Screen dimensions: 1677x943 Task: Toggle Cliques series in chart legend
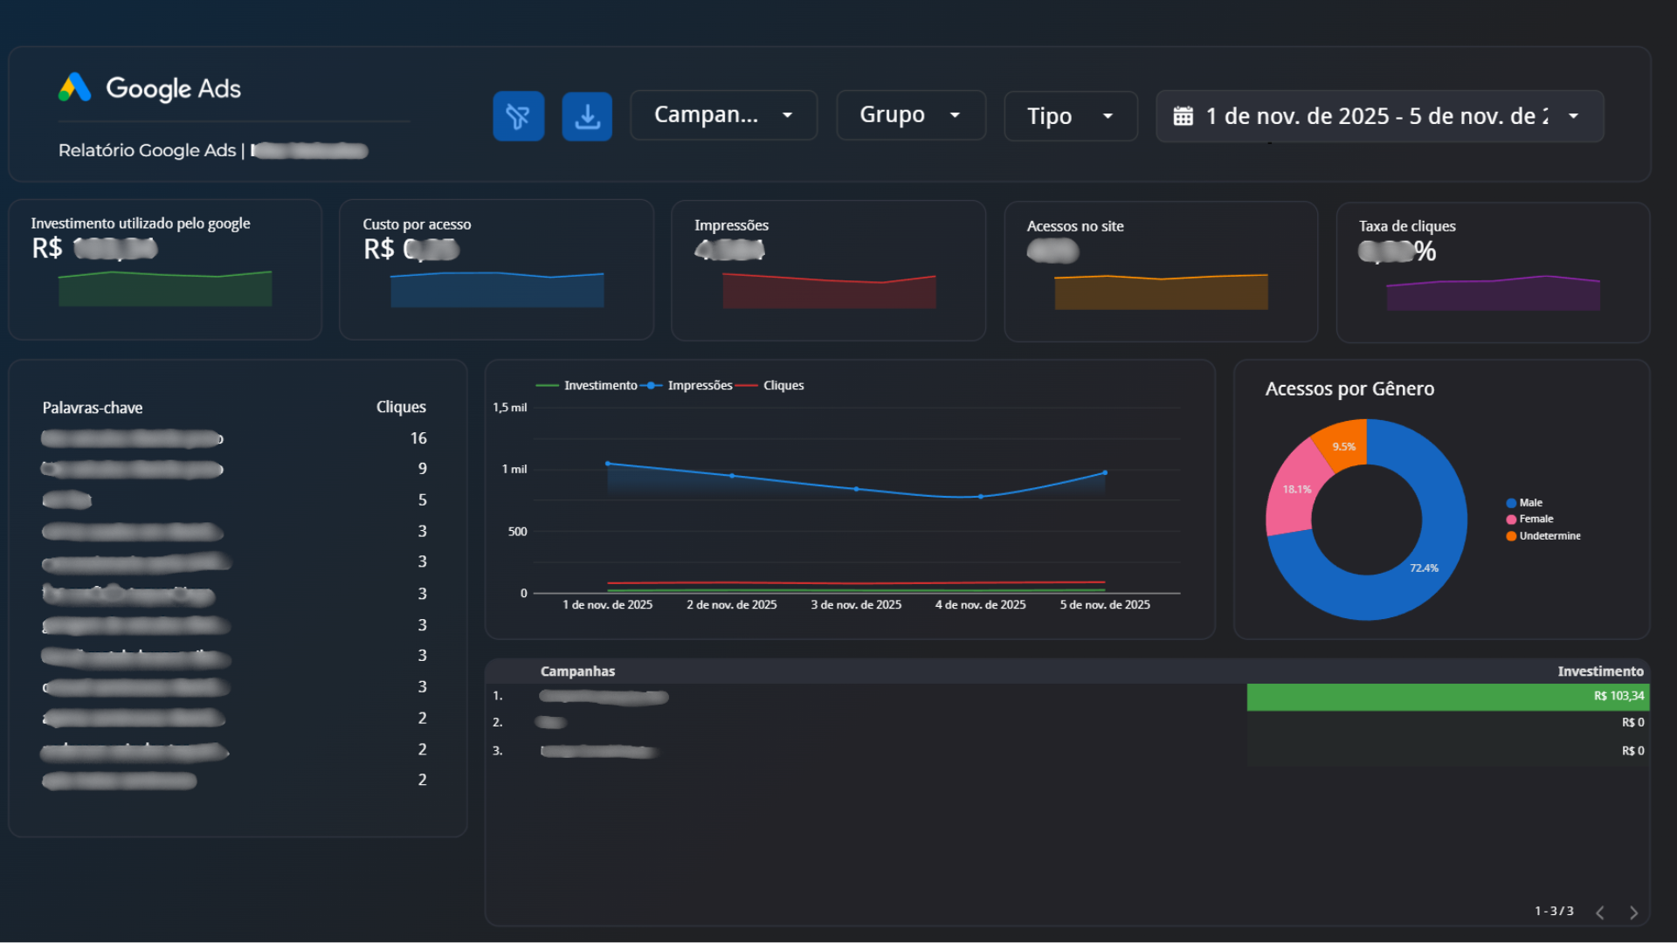pos(783,385)
